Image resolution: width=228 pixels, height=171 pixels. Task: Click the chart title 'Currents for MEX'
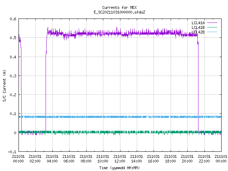pos(119,7)
